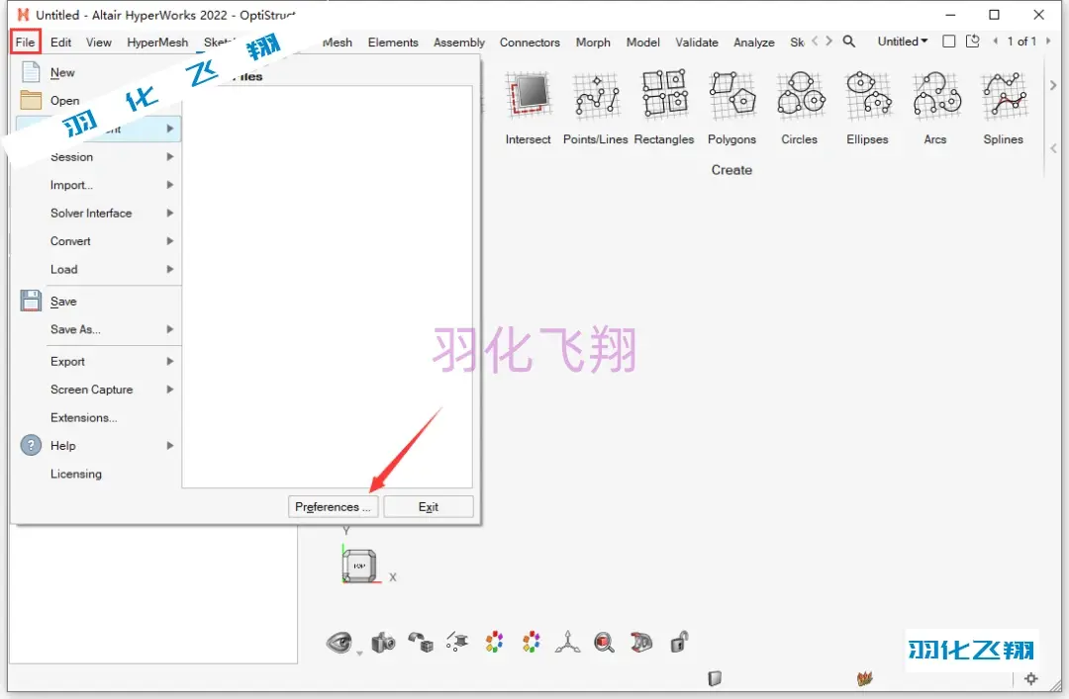Expand the Save As submenu arrow
Screen dimensions: 1069x699
tap(170, 329)
